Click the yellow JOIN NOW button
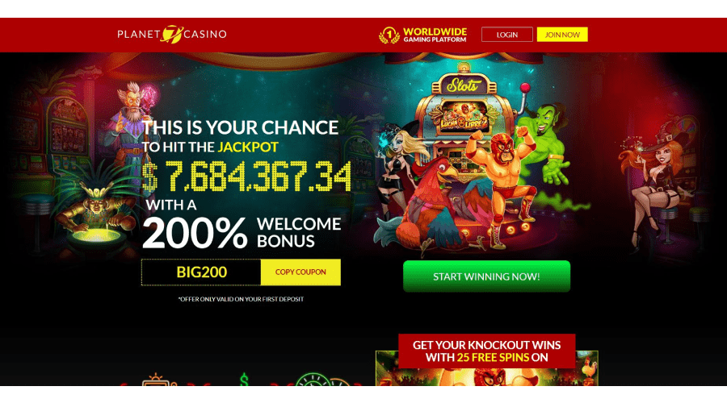The image size is (727, 403). (x=562, y=35)
